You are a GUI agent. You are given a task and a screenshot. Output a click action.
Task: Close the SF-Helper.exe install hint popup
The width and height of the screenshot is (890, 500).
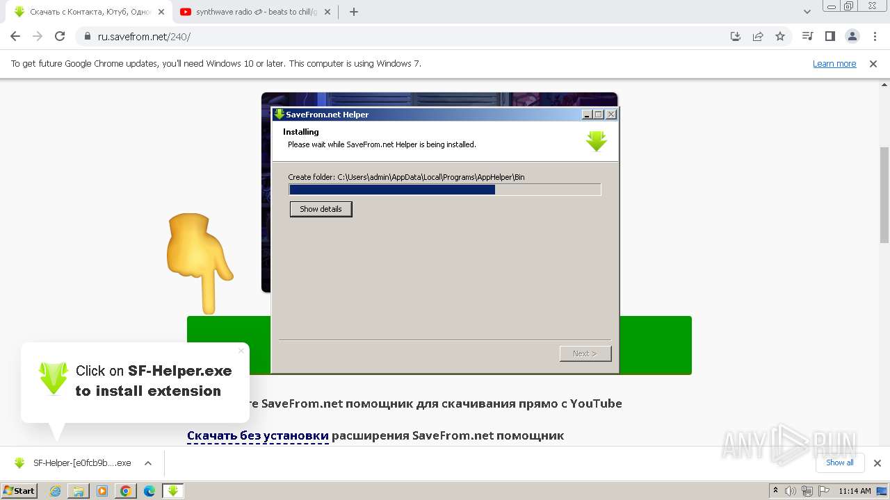(241, 351)
